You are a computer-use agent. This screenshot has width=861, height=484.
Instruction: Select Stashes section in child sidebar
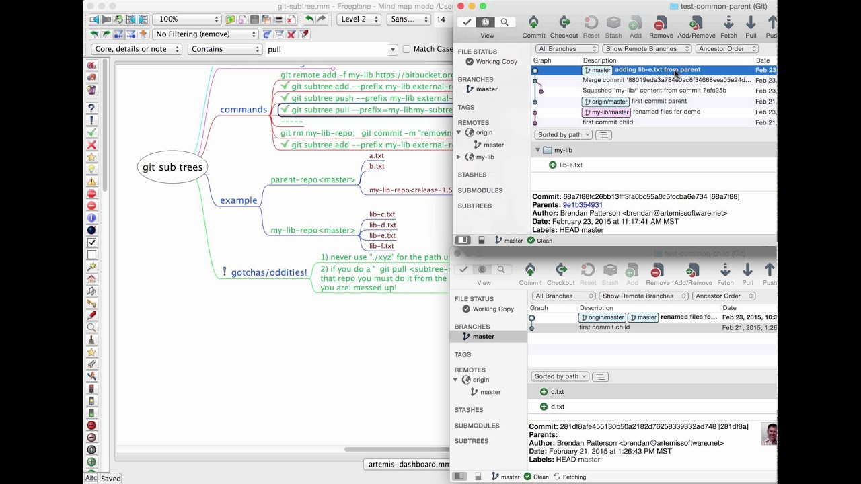468,409
